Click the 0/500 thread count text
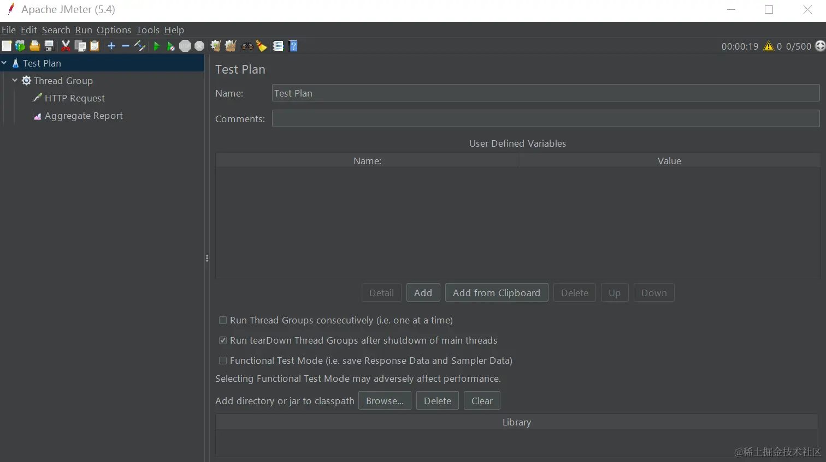 [x=799, y=46]
